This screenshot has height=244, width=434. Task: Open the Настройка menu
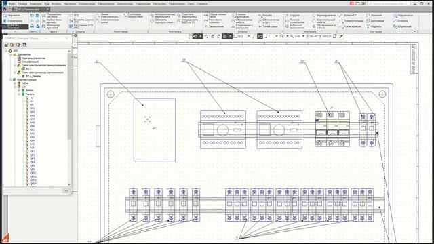[x=159, y=4]
